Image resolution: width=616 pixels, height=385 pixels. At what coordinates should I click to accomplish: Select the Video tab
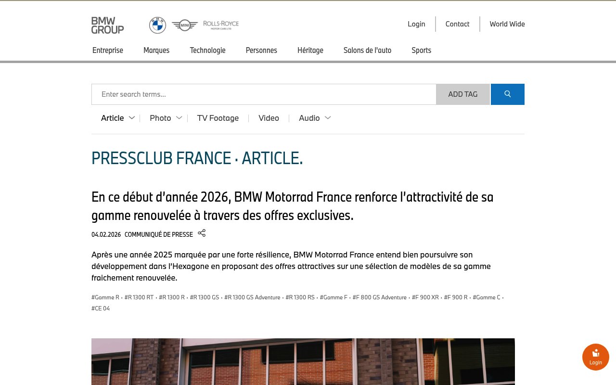(x=269, y=118)
